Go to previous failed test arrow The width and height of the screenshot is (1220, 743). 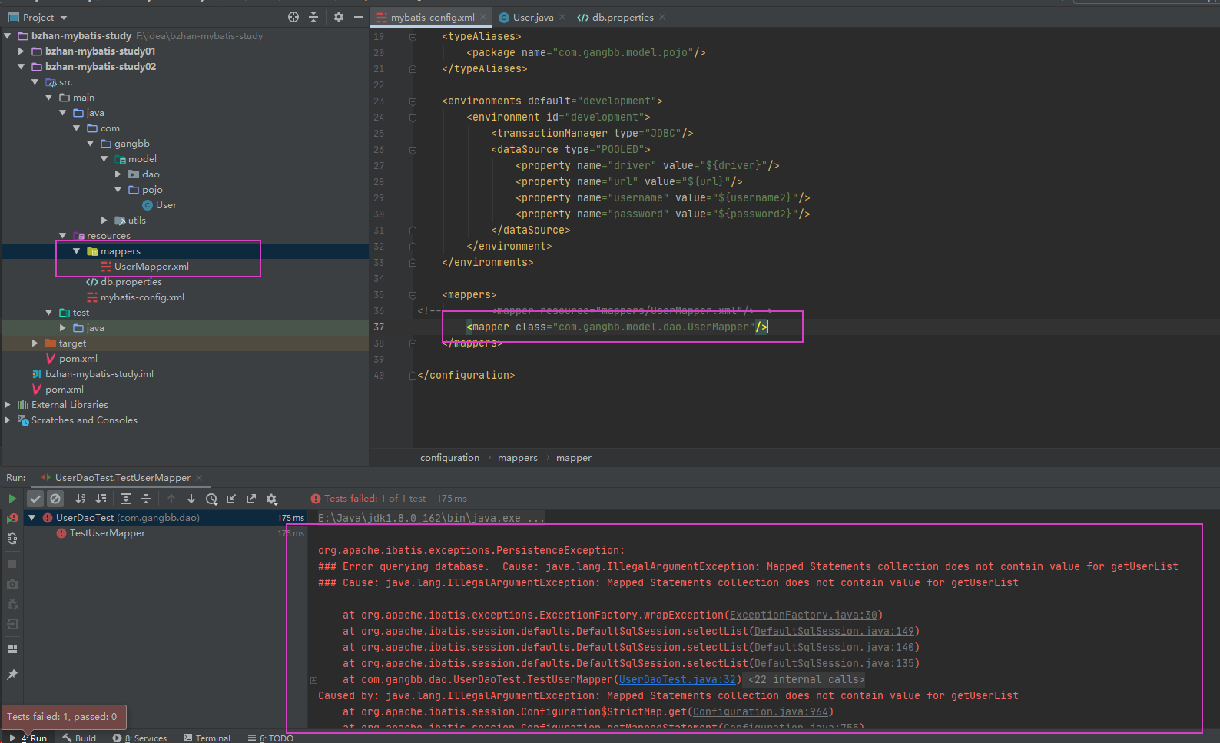coord(171,499)
